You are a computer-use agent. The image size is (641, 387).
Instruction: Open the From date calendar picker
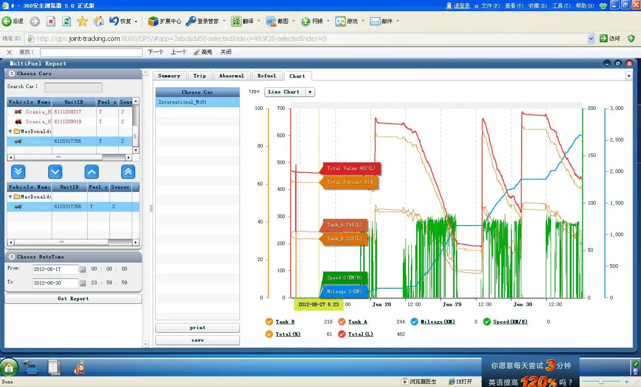point(83,270)
